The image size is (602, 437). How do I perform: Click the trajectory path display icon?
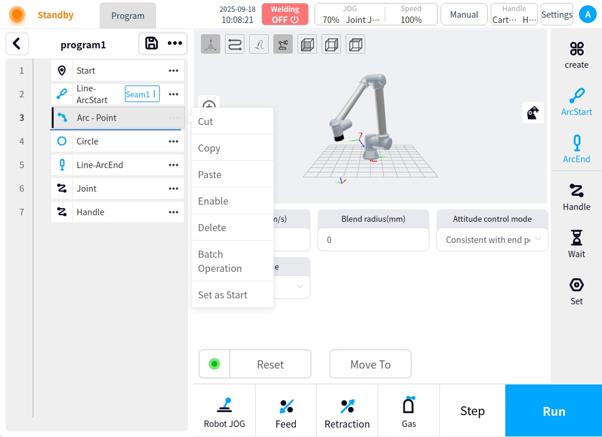click(234, 45)
